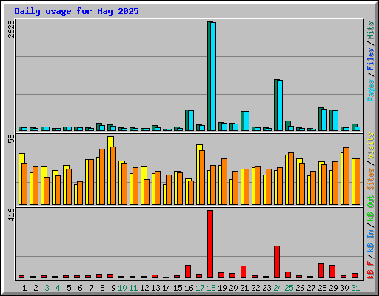Click the cyan files bar for day 18

pos(213,76)
